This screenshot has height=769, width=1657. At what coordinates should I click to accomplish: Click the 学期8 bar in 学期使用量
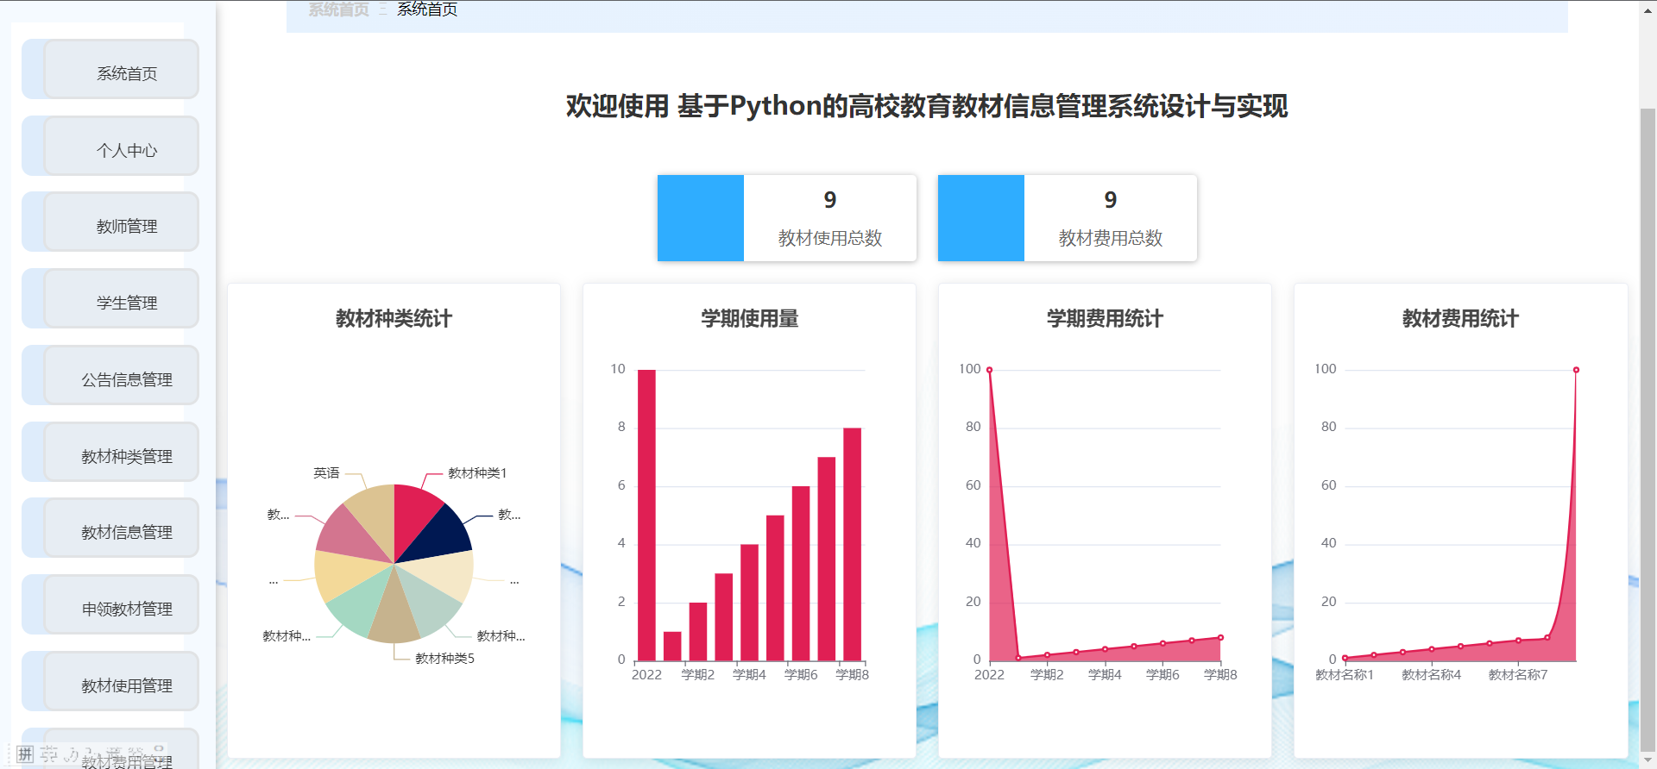(852, 544)
